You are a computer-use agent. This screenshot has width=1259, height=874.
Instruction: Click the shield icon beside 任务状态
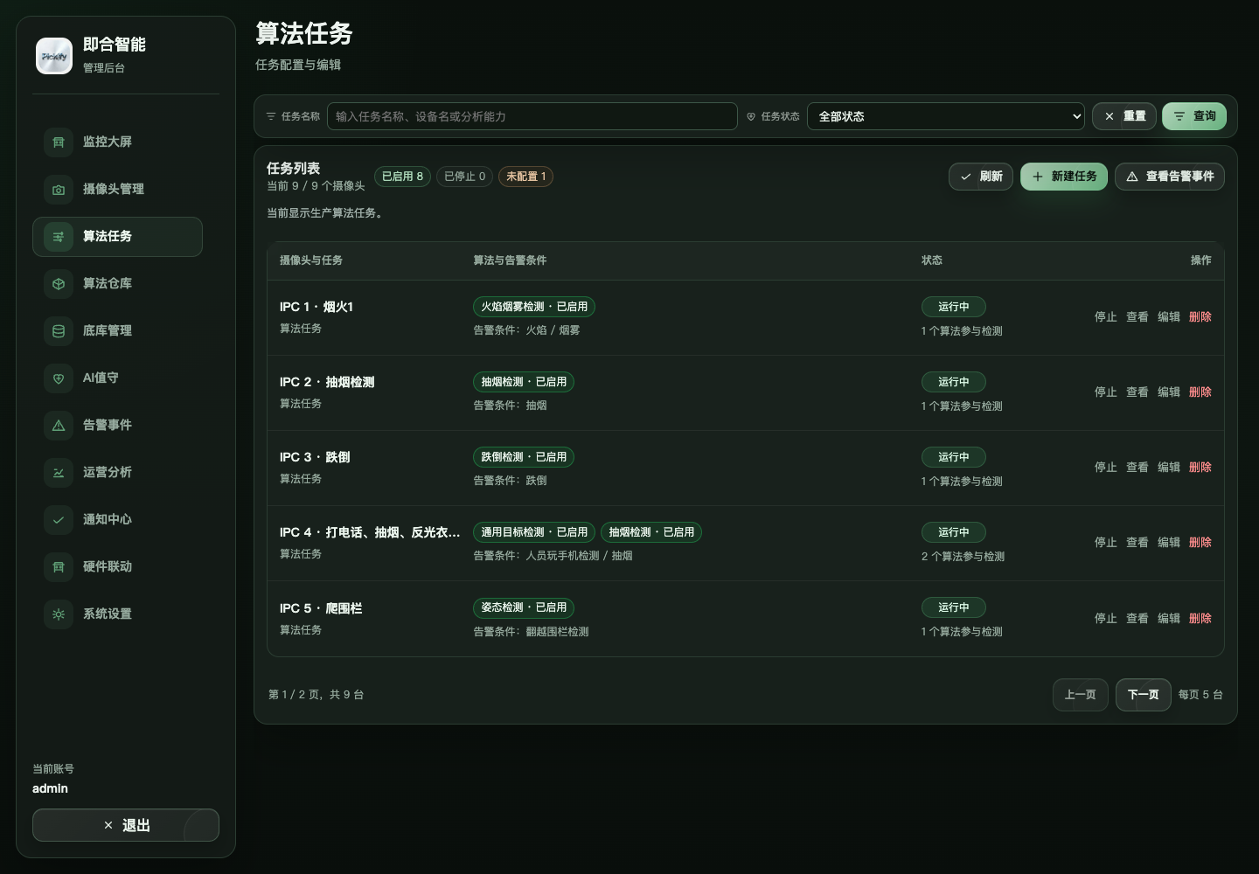[751, 116]
